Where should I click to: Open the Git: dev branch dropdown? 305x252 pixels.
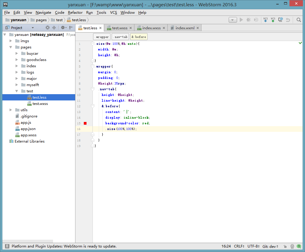coord(270,246)
